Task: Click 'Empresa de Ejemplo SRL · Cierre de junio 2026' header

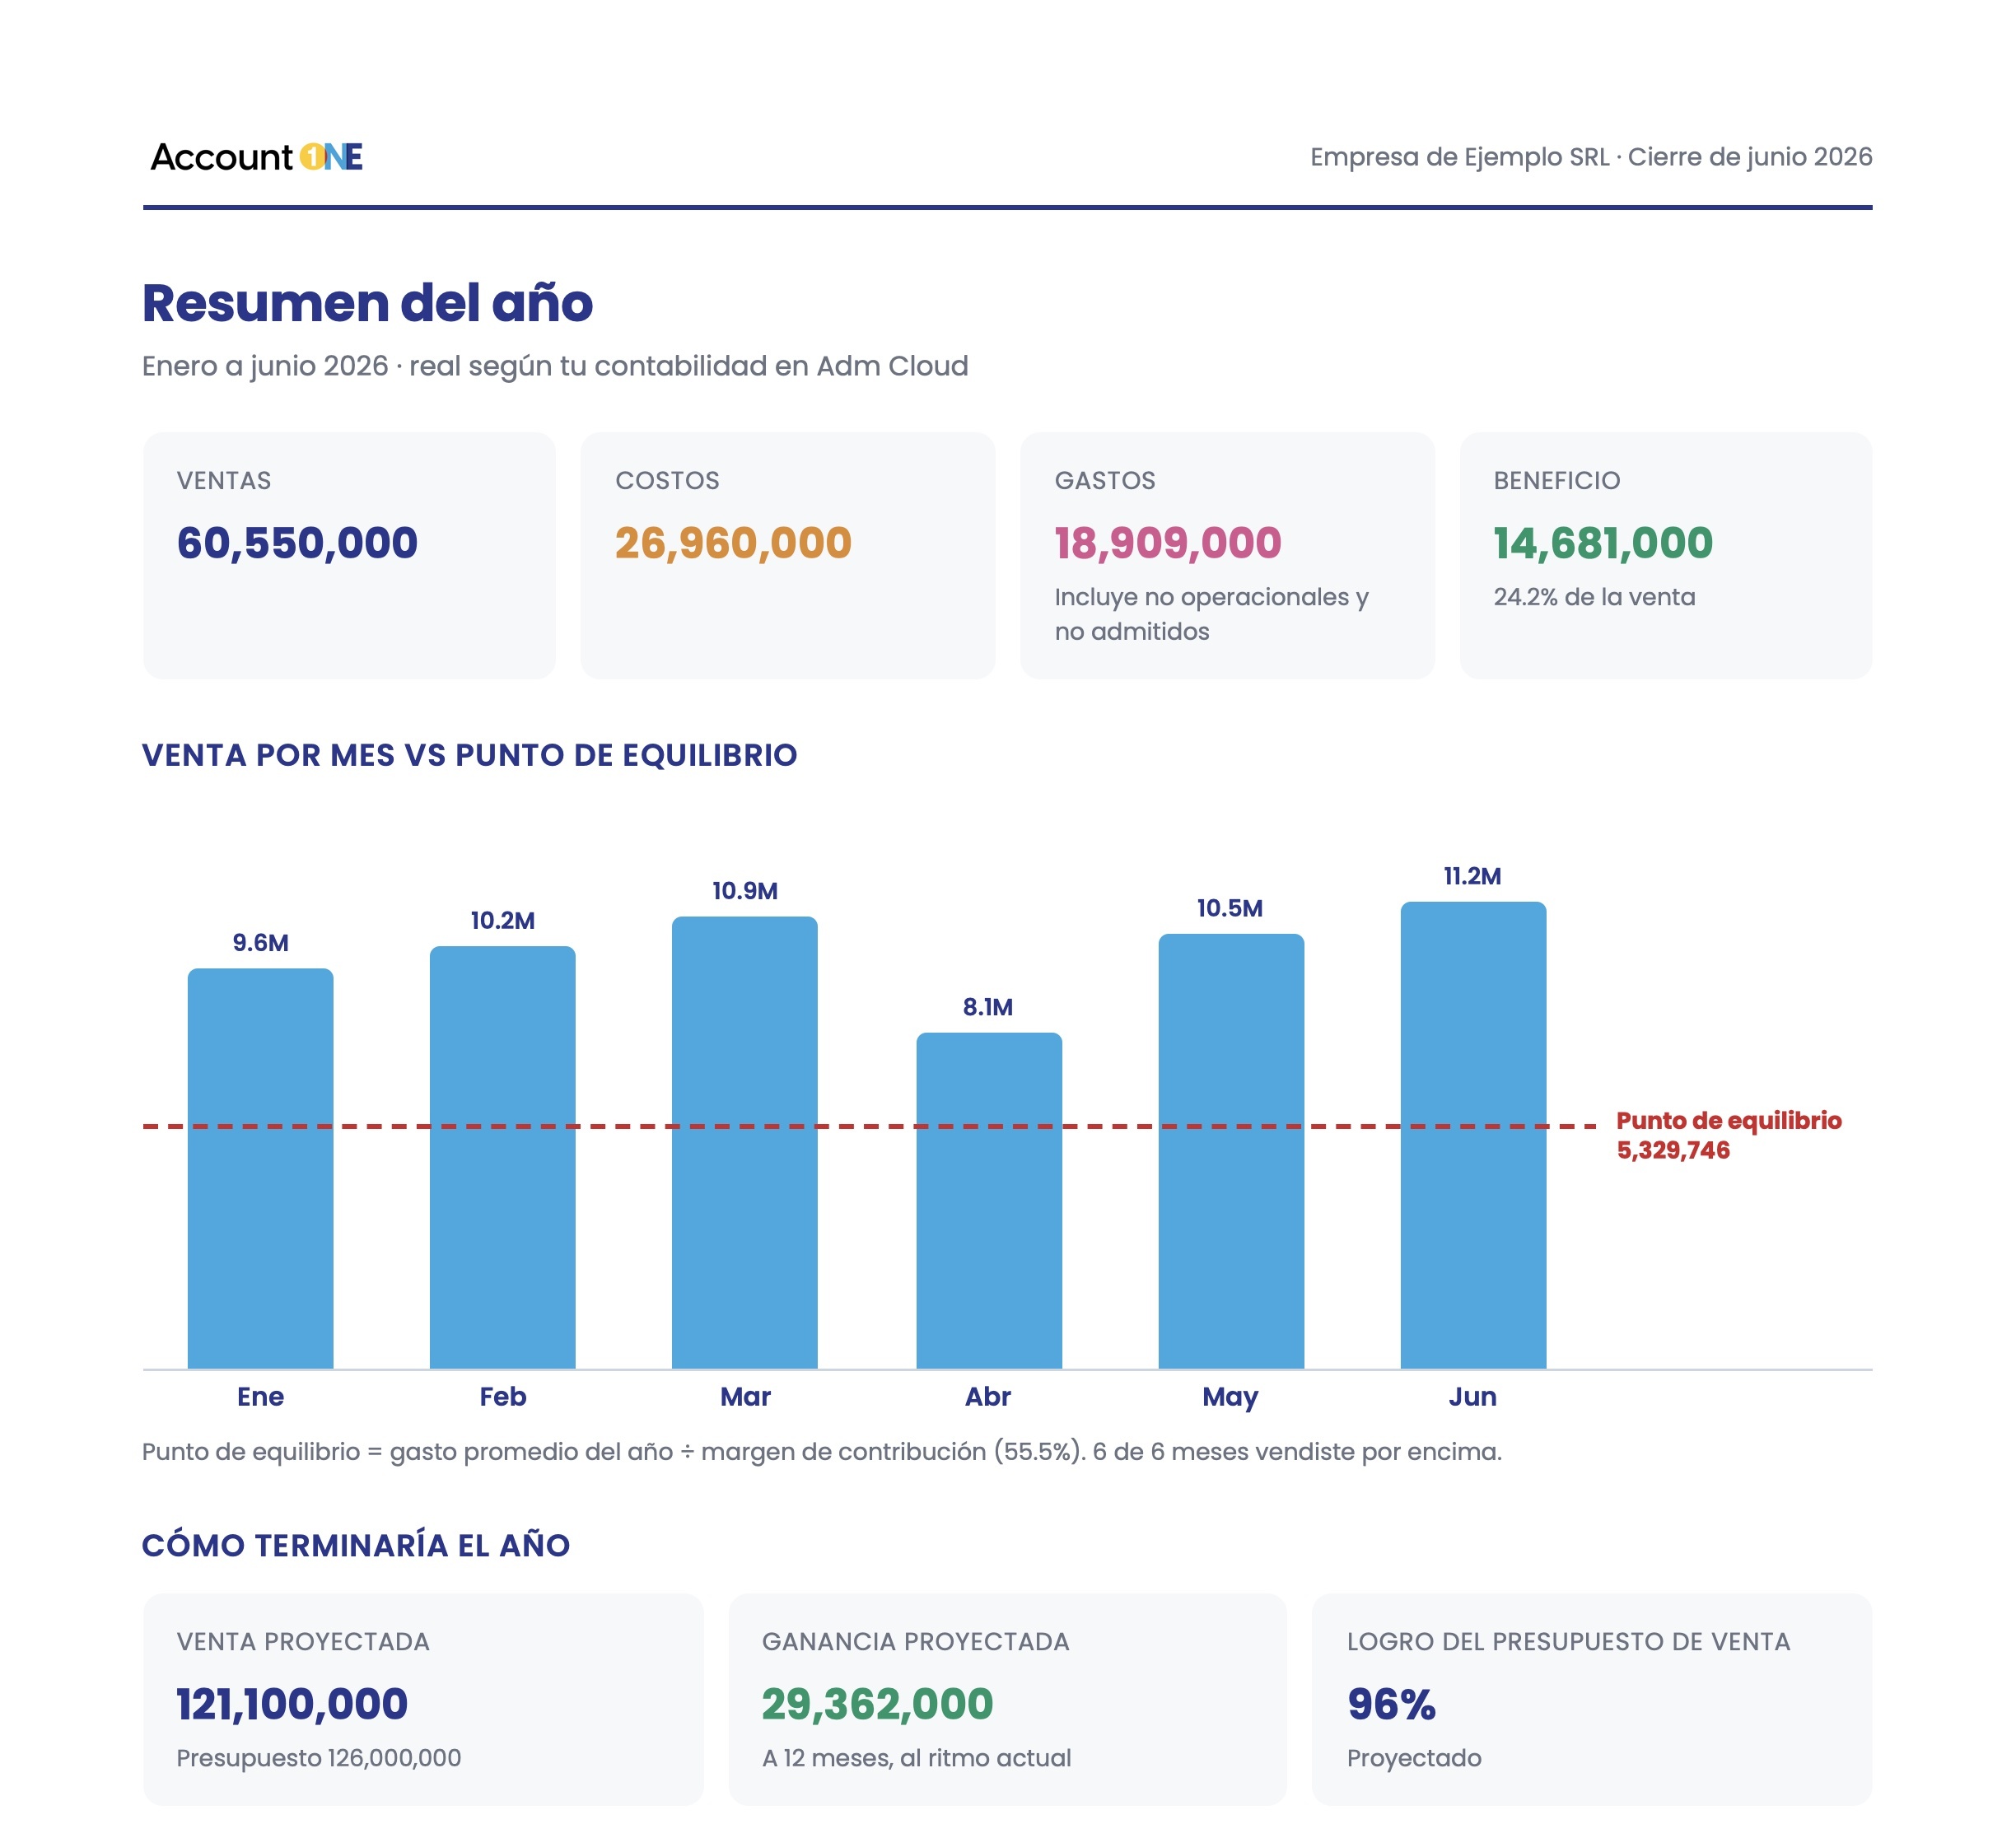Action: 1591,157
